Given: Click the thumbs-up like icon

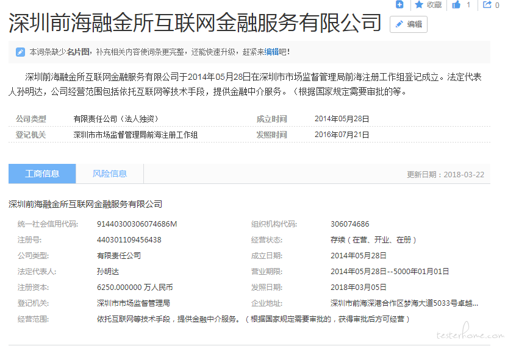Looking at the screenshot, I should click(456, 4).
